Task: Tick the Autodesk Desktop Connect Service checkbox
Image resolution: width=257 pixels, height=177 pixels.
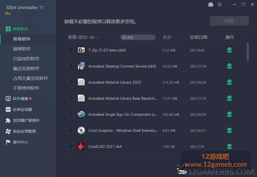Action: point(71,66)
